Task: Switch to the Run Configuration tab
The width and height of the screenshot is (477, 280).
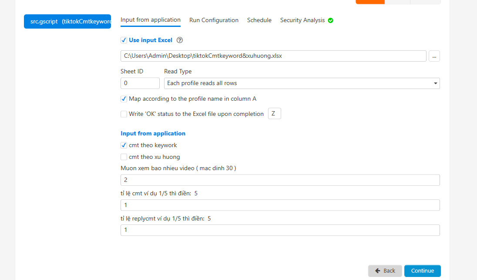Action: 214,20
